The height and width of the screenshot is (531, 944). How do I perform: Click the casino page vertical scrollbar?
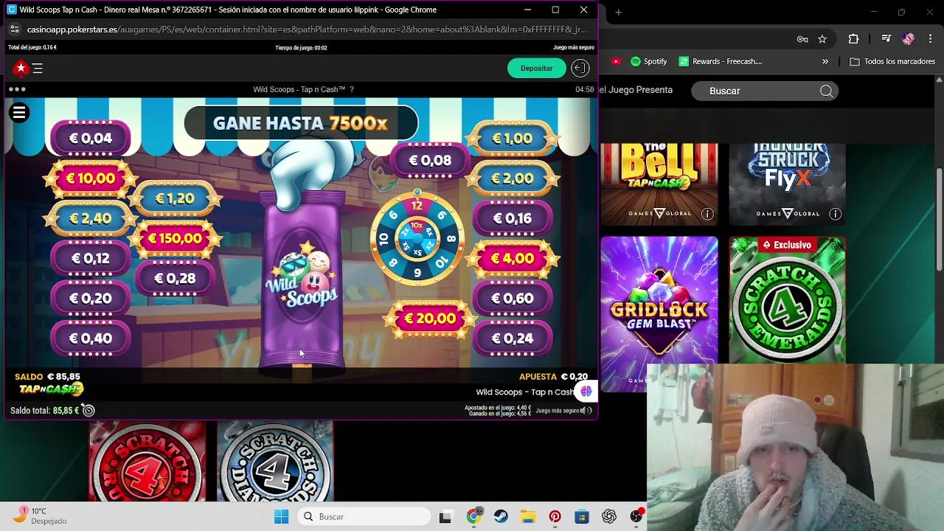pos(939,219)
